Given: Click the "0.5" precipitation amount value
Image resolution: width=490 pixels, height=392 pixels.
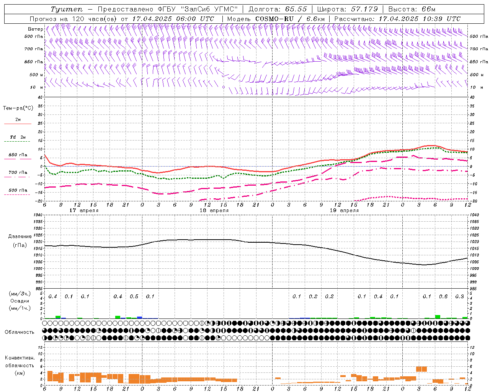Looking at the screenshot, I should tap(134, 297).
